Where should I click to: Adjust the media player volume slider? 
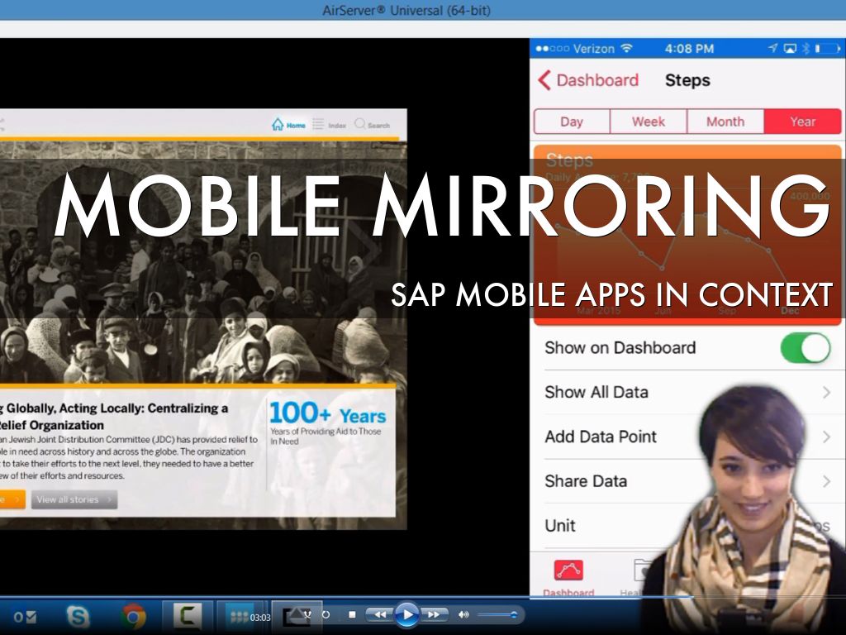click(497, 614)
